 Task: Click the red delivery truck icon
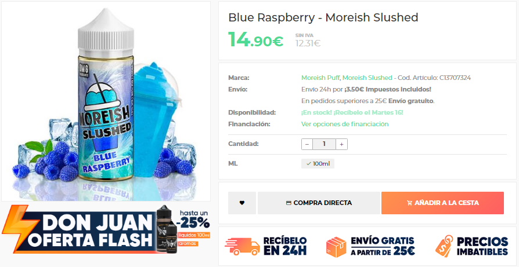(x=242, y=246)
